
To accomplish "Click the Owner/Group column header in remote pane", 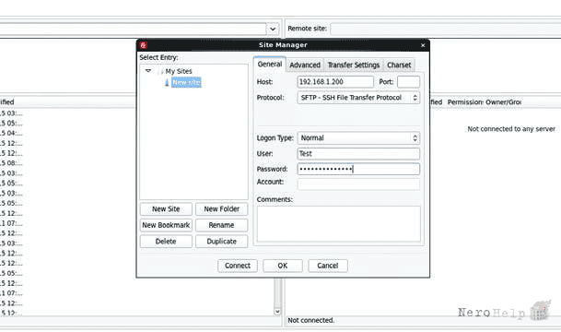I will [503, 102].
